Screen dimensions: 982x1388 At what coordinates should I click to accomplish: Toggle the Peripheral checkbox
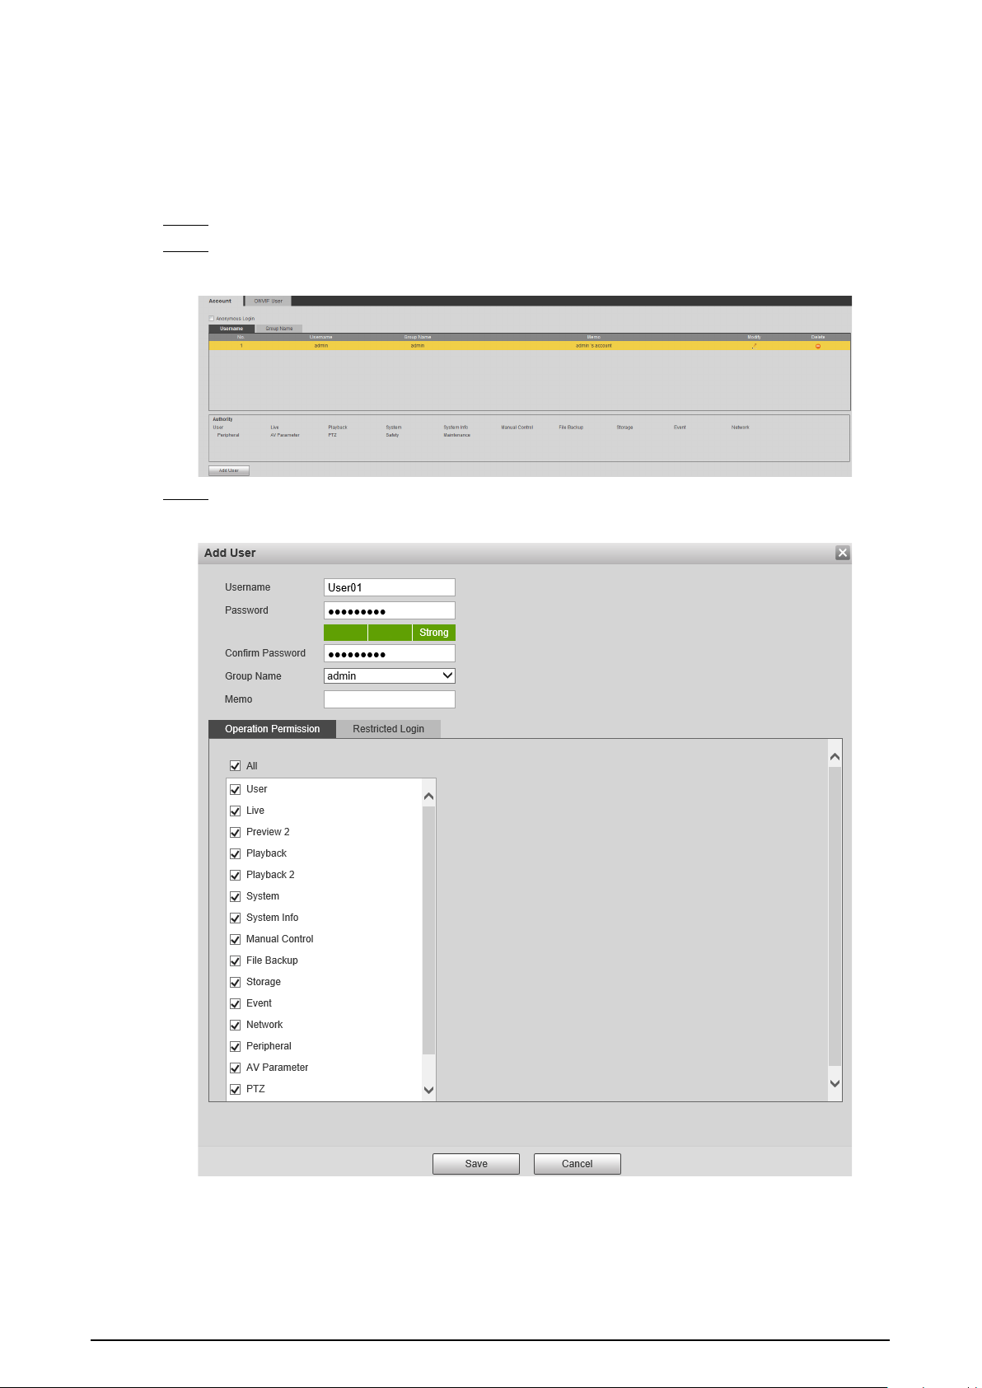[235, 1046]
